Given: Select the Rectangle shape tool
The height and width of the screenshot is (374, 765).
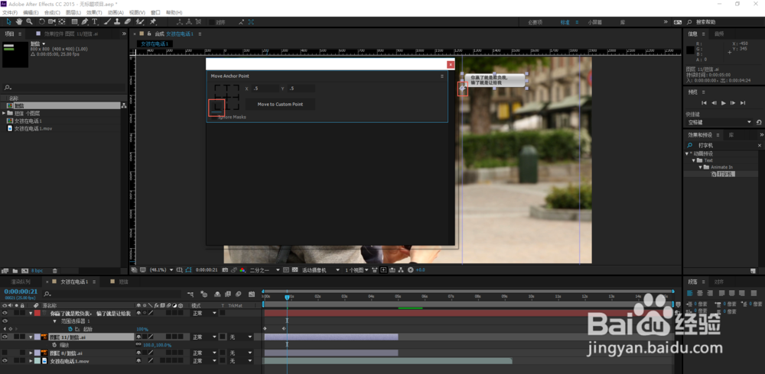Looking at the screenshot, I should (75, 22).
